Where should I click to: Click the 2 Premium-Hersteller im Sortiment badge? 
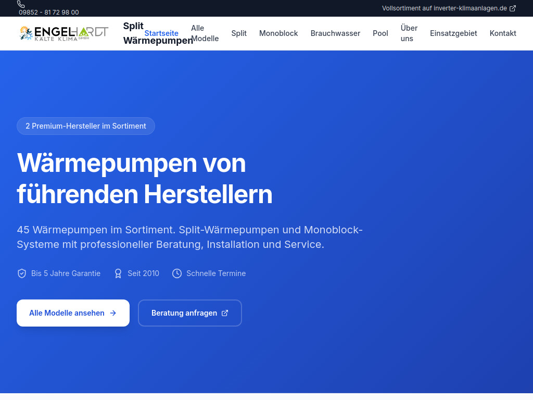tap(85, 126)
